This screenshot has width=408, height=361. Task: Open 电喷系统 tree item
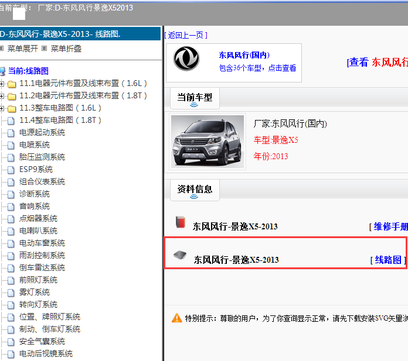(35, 145)
